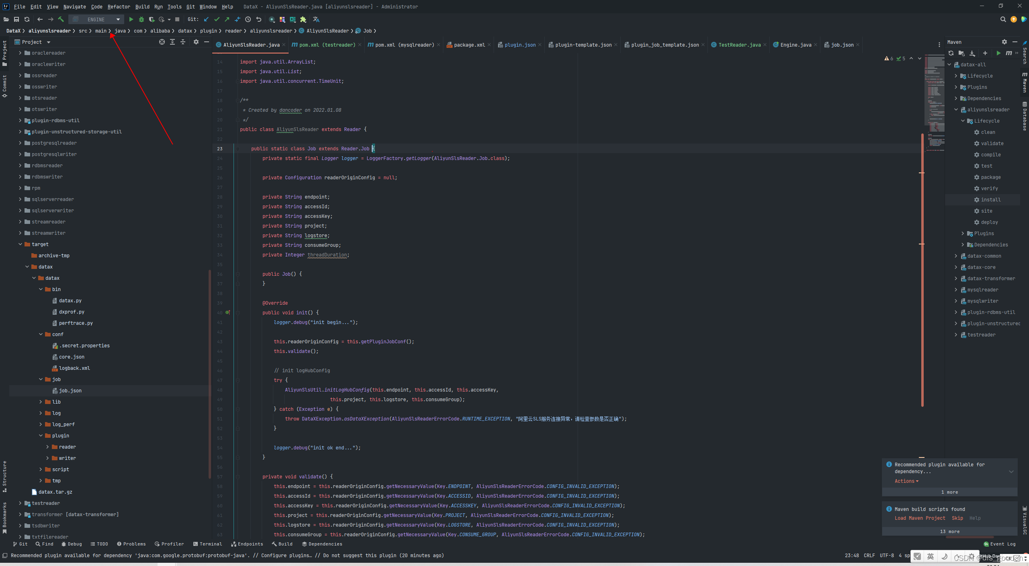Switch to package.xml editor tab
This screenshot has height=566, width=1029.
[469, 45]
